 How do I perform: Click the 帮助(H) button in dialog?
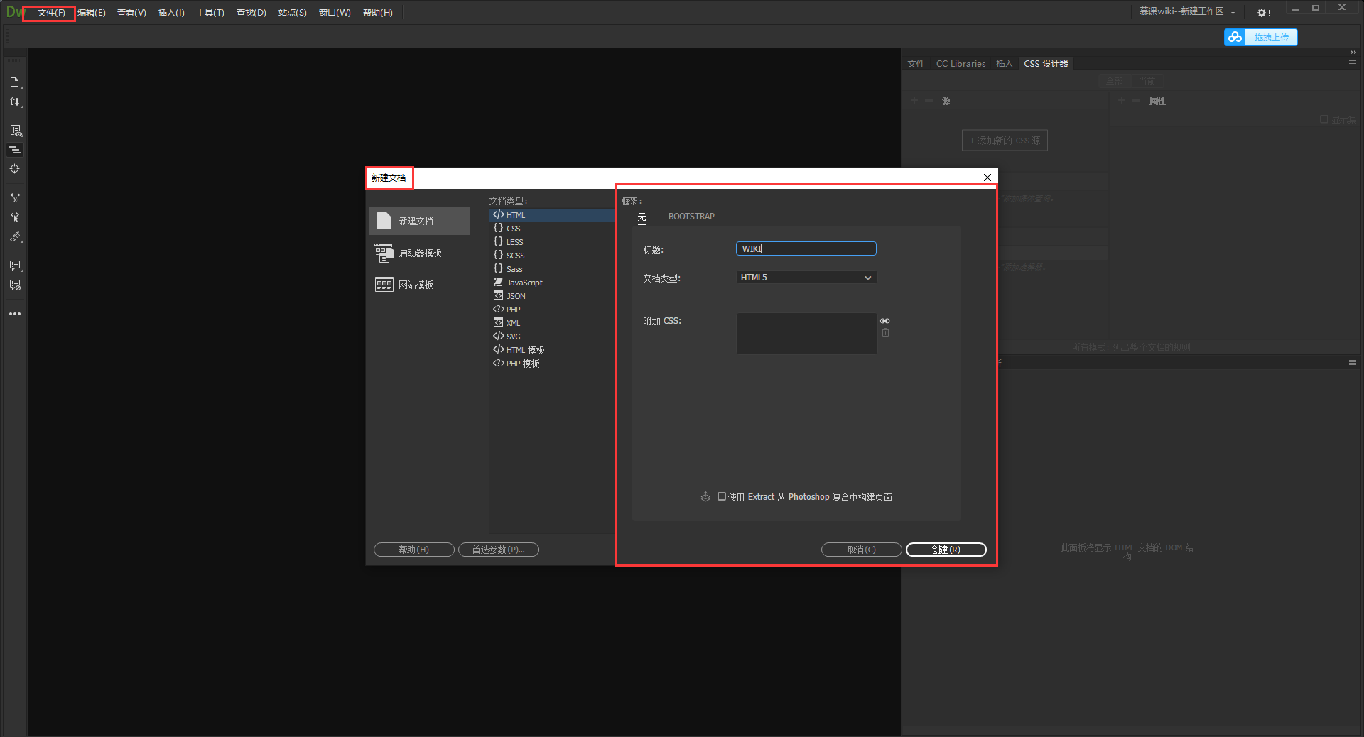click(413, 550)
